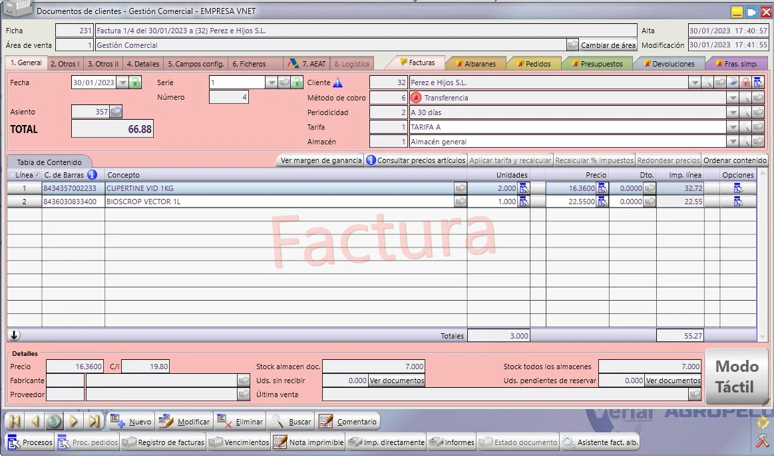Expand the Almacén dropdown list

click(x=733, y=142)
